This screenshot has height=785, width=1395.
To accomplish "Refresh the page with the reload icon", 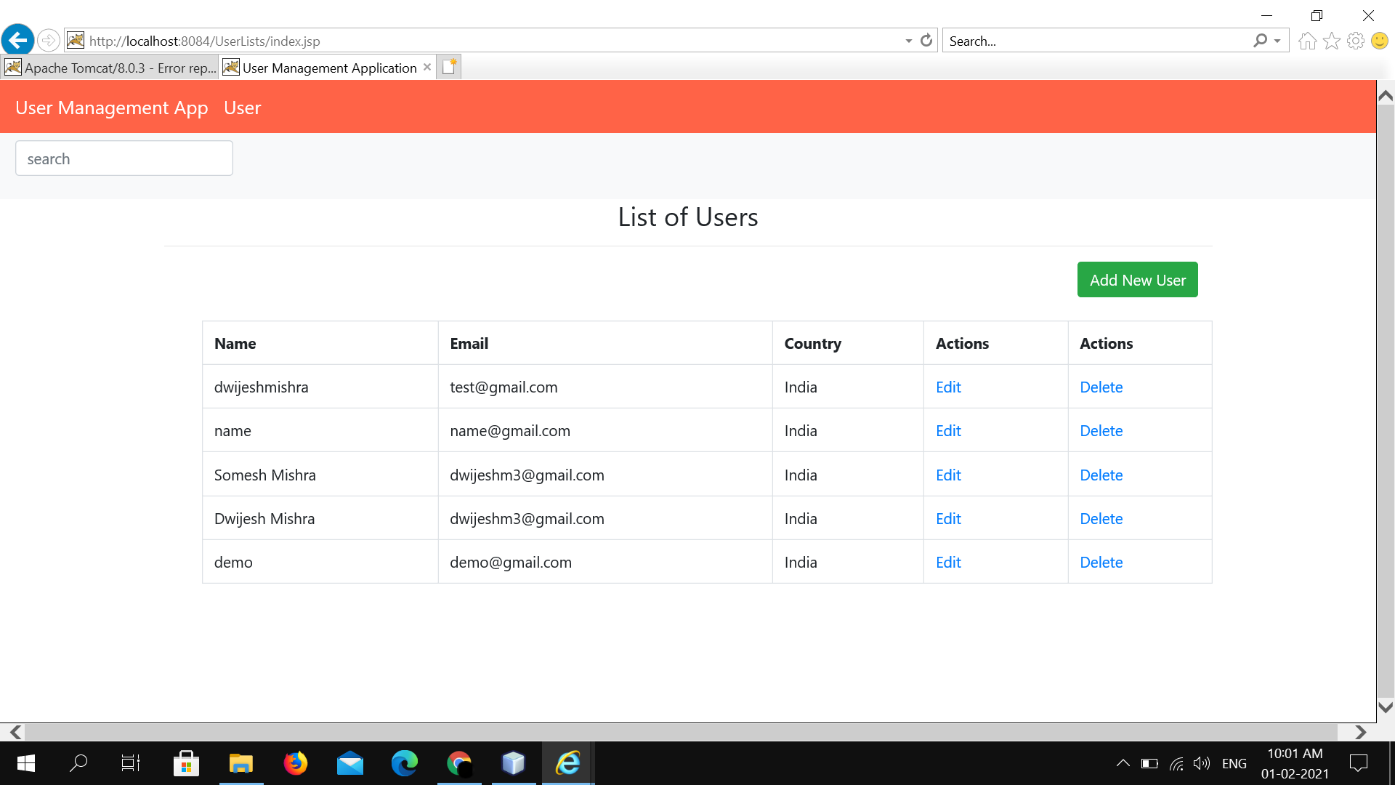I will [x=926, y=40].
